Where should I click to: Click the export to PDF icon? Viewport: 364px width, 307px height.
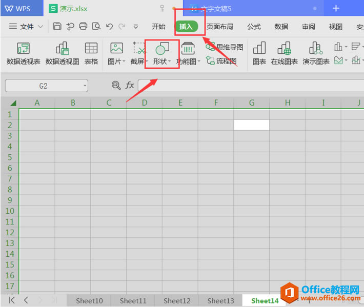coord(70,27)
